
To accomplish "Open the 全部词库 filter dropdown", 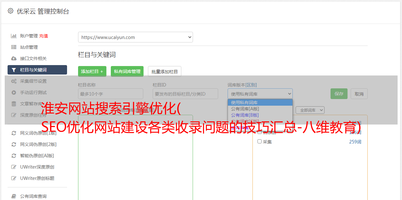I will [310, 110].
